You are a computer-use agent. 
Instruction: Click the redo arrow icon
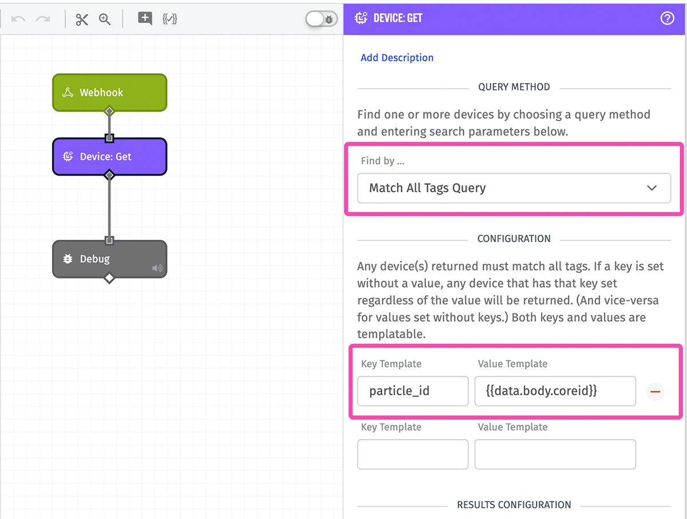(x=43, y=19)
